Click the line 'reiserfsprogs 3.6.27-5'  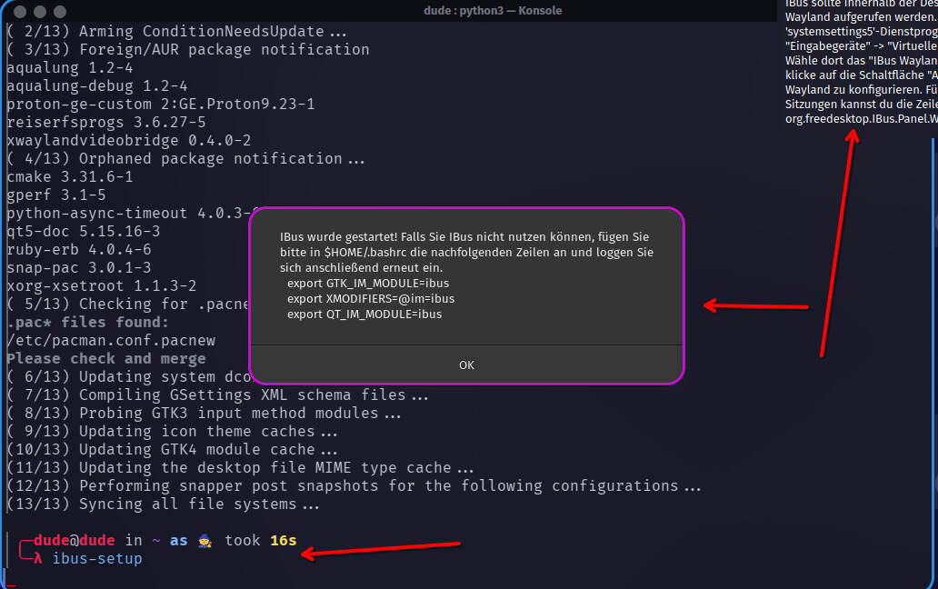[x=105, y=122]
